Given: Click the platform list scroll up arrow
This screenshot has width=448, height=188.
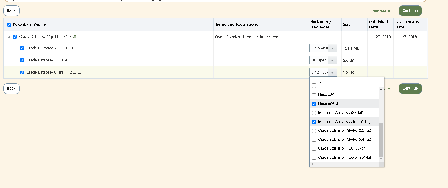Looking at the screenshot, I should pos(381,89).
